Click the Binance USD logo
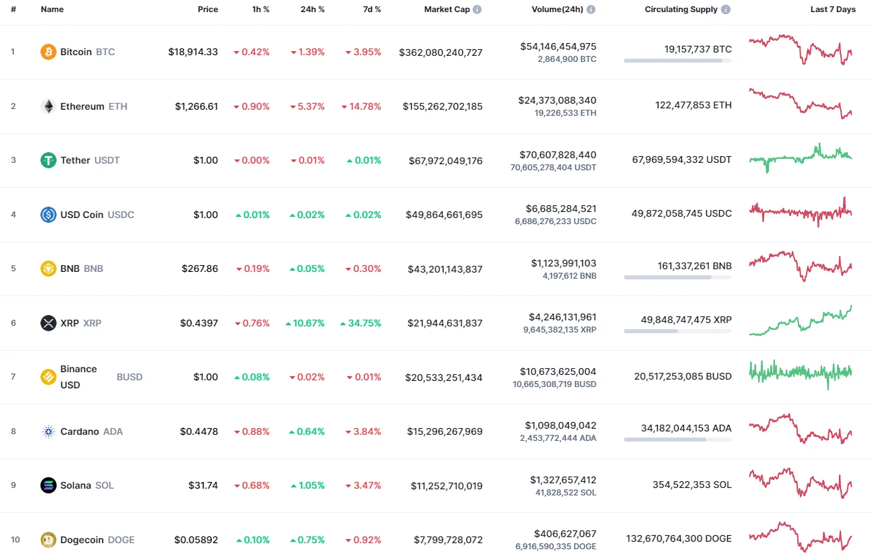 coord(47,377)
